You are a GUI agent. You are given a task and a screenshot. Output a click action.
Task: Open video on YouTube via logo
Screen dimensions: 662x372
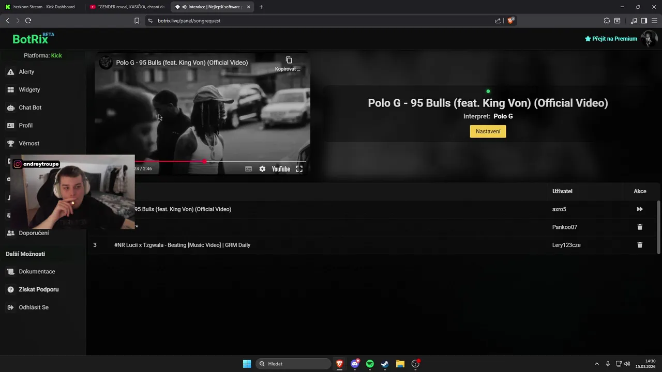tap(281, 169)
